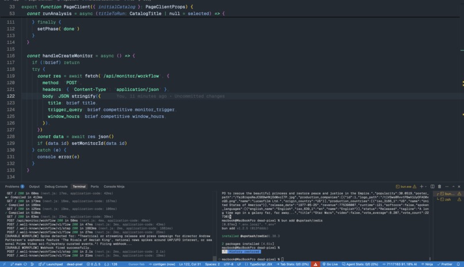Screen dimensions: 464x267
Task: Start Go Live server
Action: [330, 264]
